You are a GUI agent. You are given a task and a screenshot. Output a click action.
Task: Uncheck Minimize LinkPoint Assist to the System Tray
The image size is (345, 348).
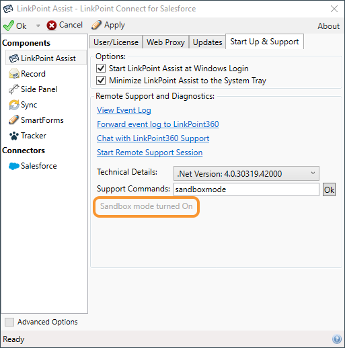pyautogui.click(x=101, y=80)
